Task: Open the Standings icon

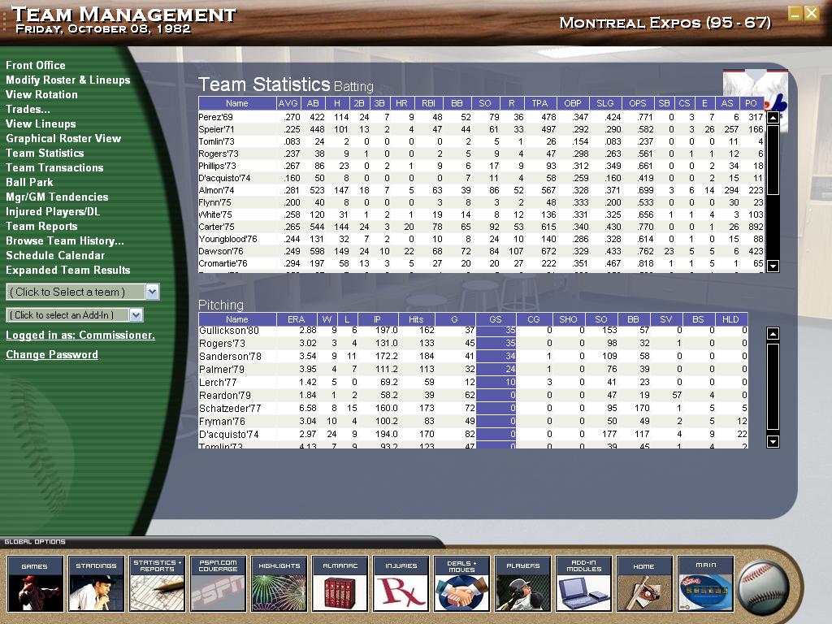Action: click(x=96, y=583)
